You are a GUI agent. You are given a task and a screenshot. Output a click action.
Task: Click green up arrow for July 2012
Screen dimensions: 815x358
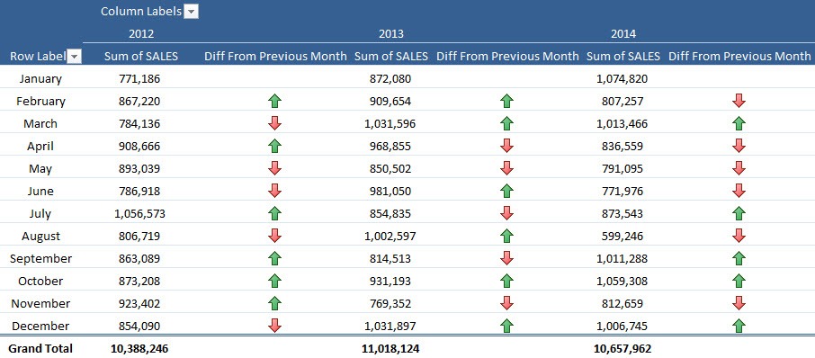(x=275, y=213)
